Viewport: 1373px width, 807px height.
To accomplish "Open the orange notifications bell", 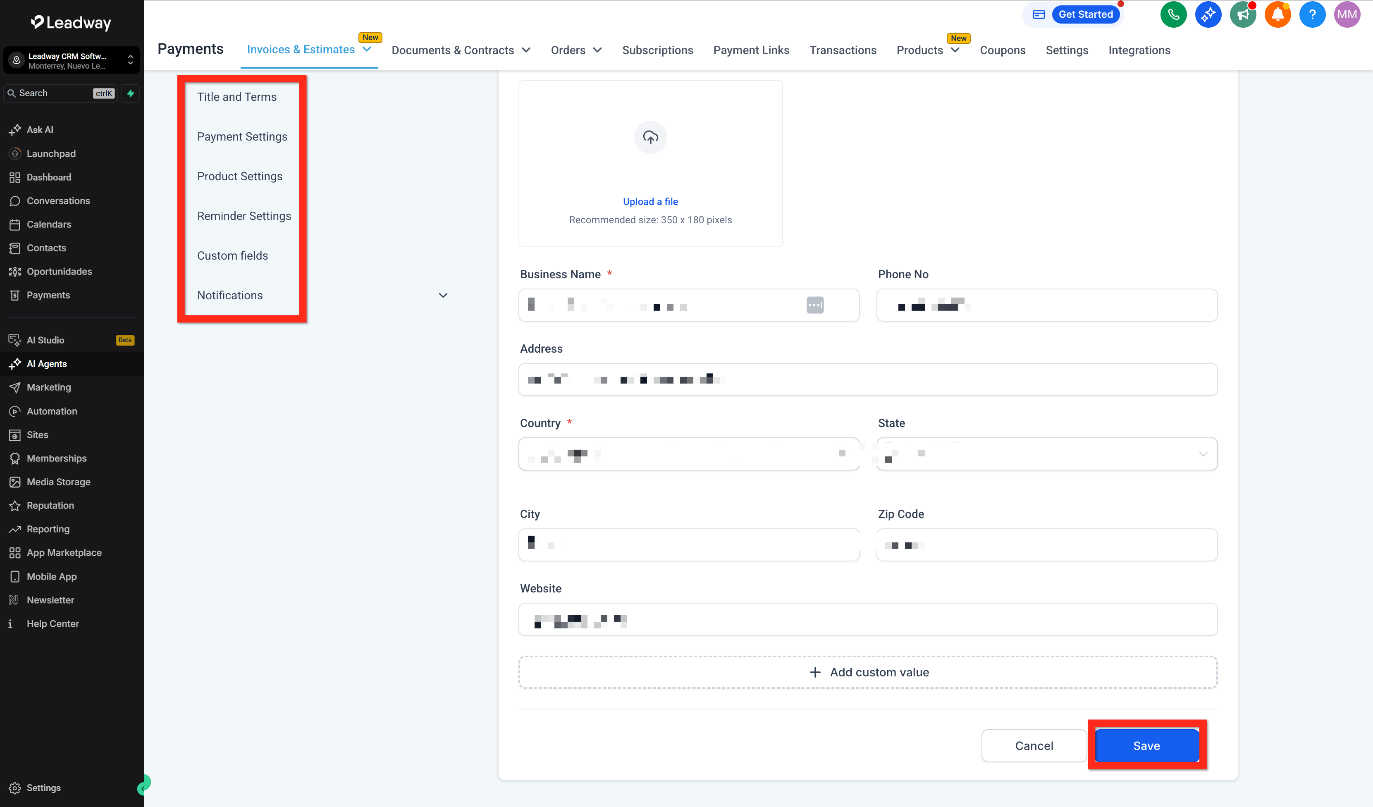I will pyautogui.click(x=1277, y=15).
